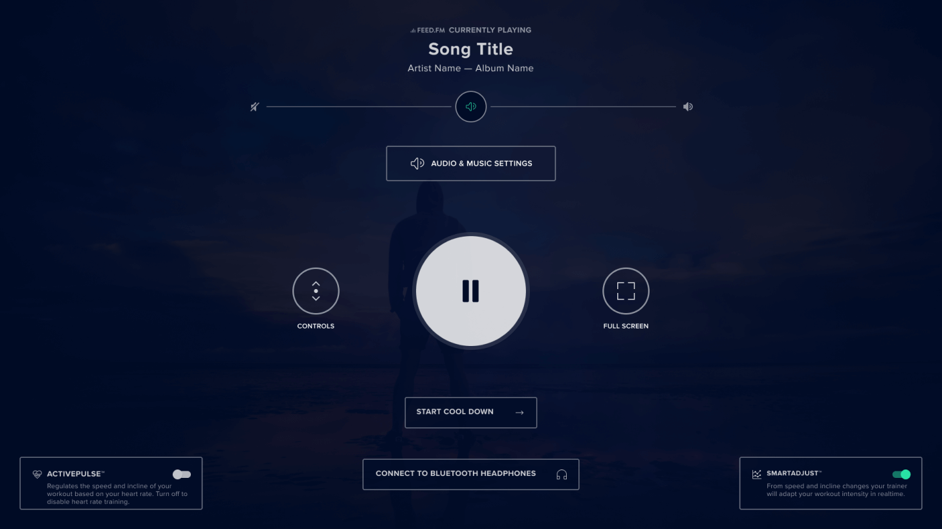Click the volume track right of the knob
942x529 pixels.
(x=583, y=107)
